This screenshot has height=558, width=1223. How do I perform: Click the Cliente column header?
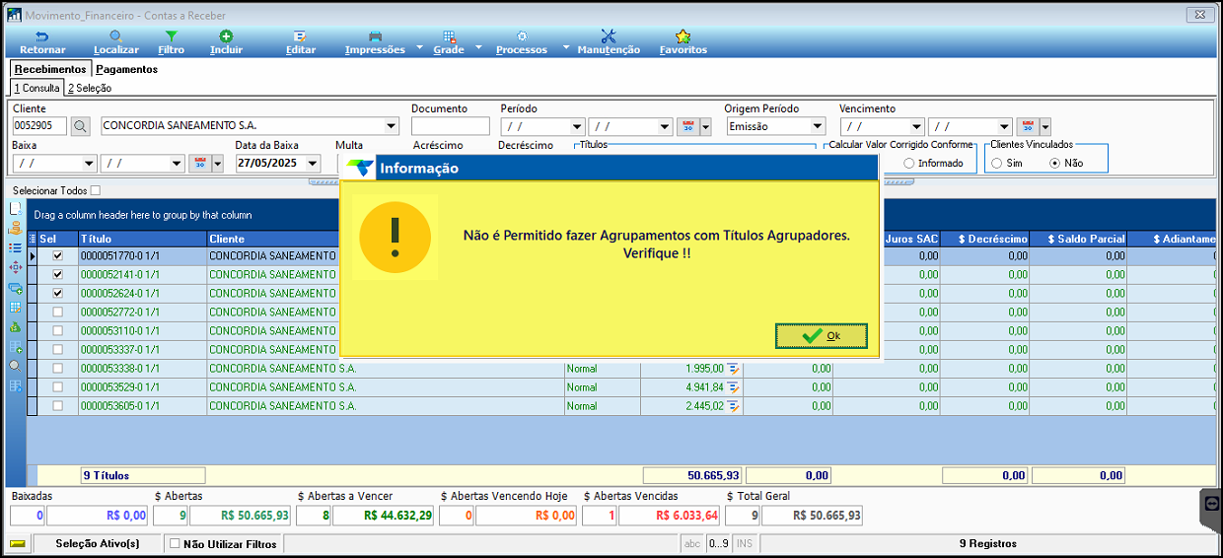[273, 239]
